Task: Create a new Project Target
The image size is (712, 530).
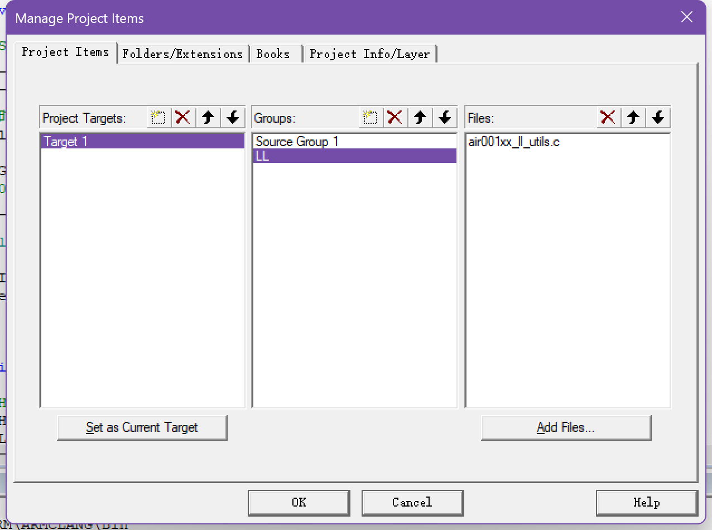Action: point(159,118)
